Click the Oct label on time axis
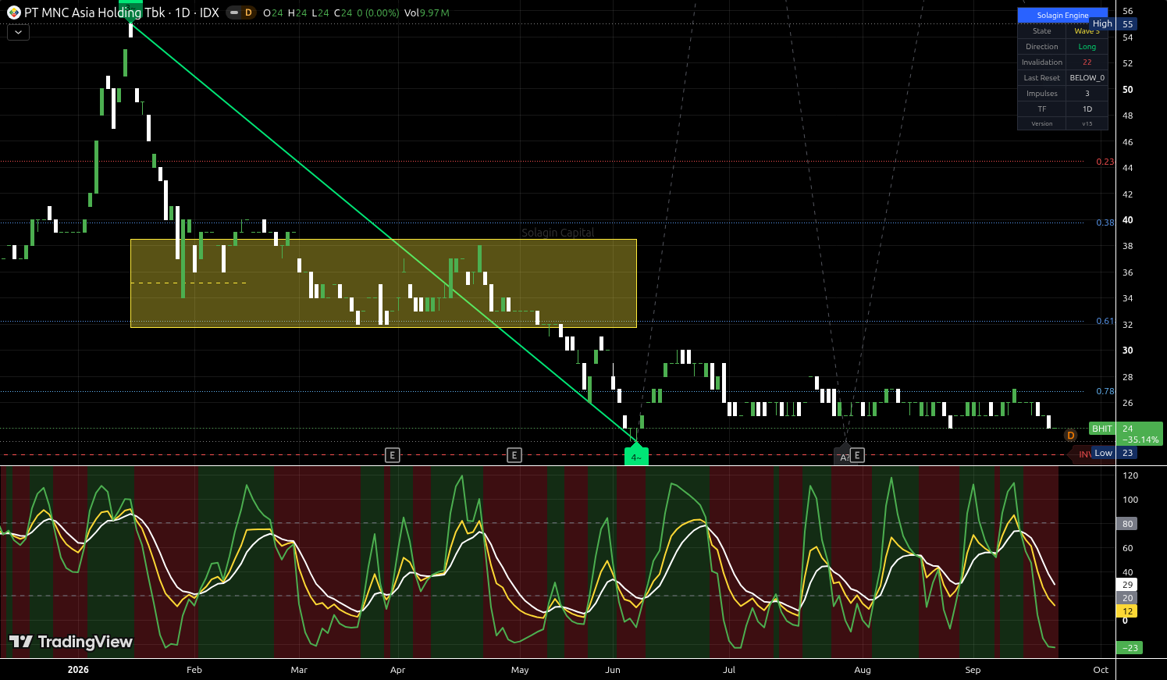1167x680 pixels. 1101,670
